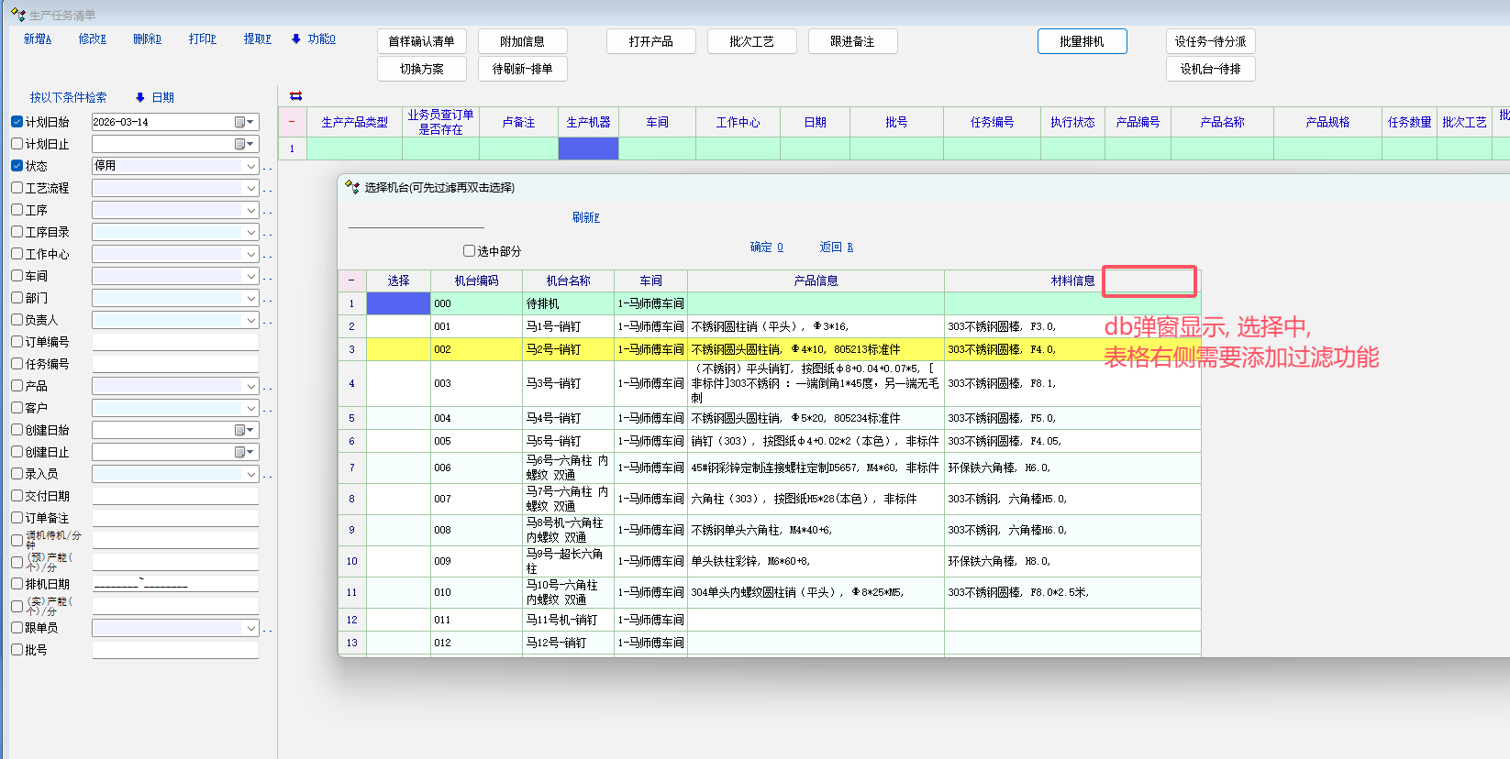Click the 新增A menu item
The width and height of the screenshot is (1510, 759).
[x=38, y=39]
